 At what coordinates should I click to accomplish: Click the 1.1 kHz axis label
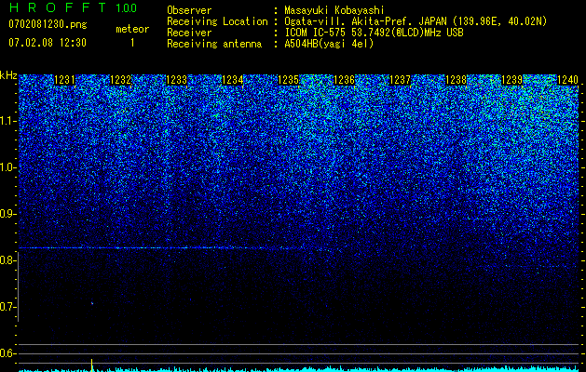[x=7, y=121]
